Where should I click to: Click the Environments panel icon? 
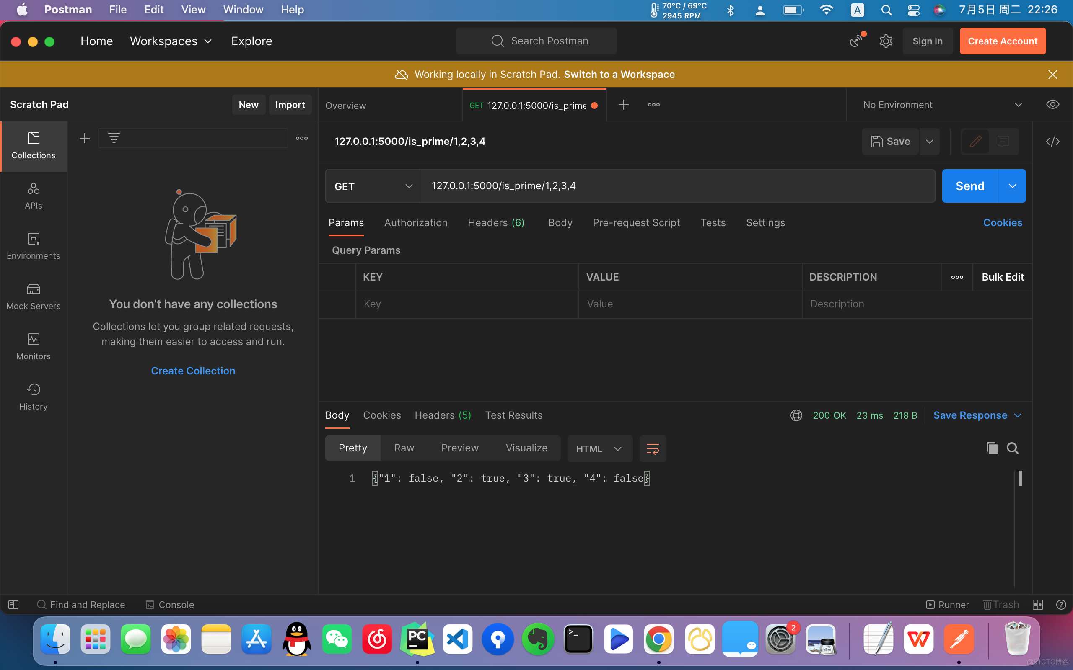point(33,245)
